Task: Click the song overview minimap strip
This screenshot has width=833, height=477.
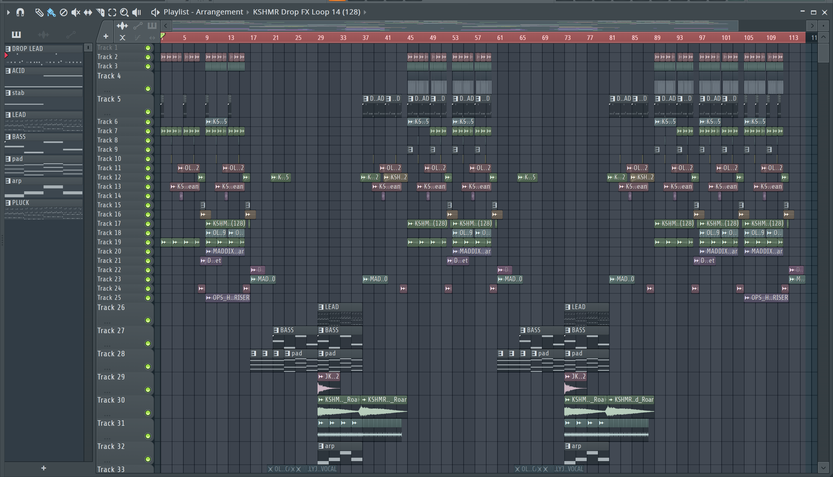Action: (x=455, y=25)
